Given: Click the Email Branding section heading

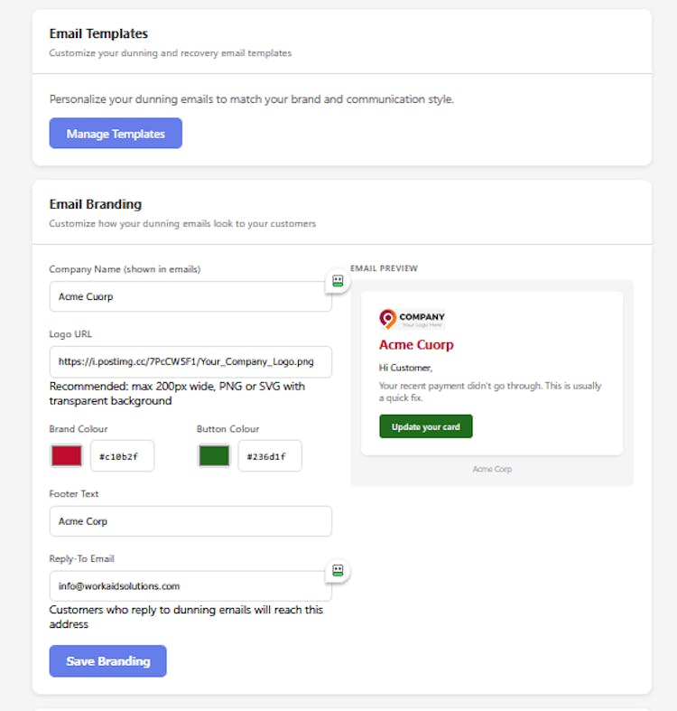Looking at the screenshot, I should point(95,204).
